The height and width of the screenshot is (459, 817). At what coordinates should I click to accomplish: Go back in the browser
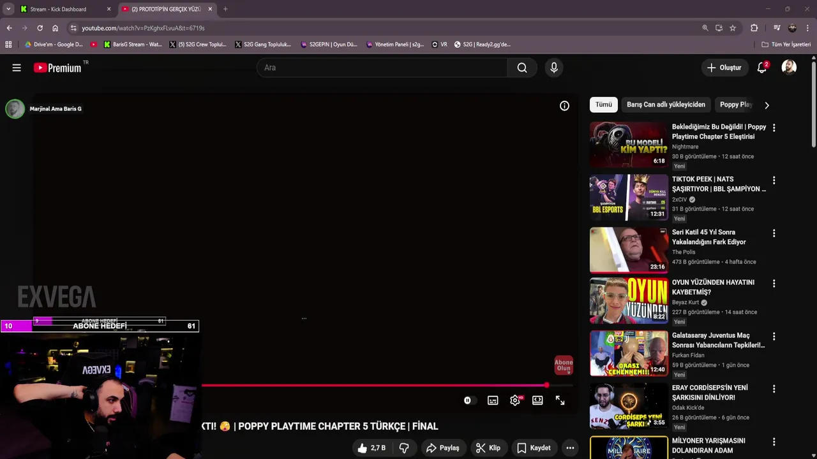9,28
